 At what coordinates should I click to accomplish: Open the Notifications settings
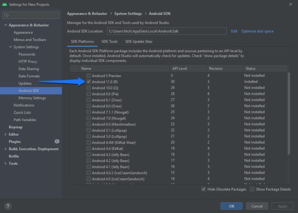coord(24,105)
